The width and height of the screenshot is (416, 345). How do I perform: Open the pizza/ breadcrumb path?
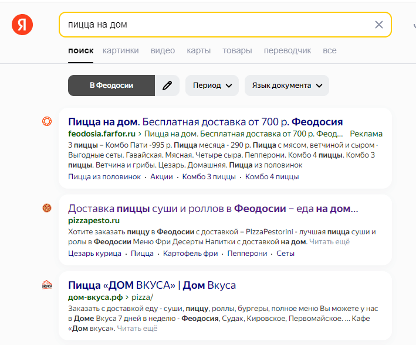click(x=142, y=297)
